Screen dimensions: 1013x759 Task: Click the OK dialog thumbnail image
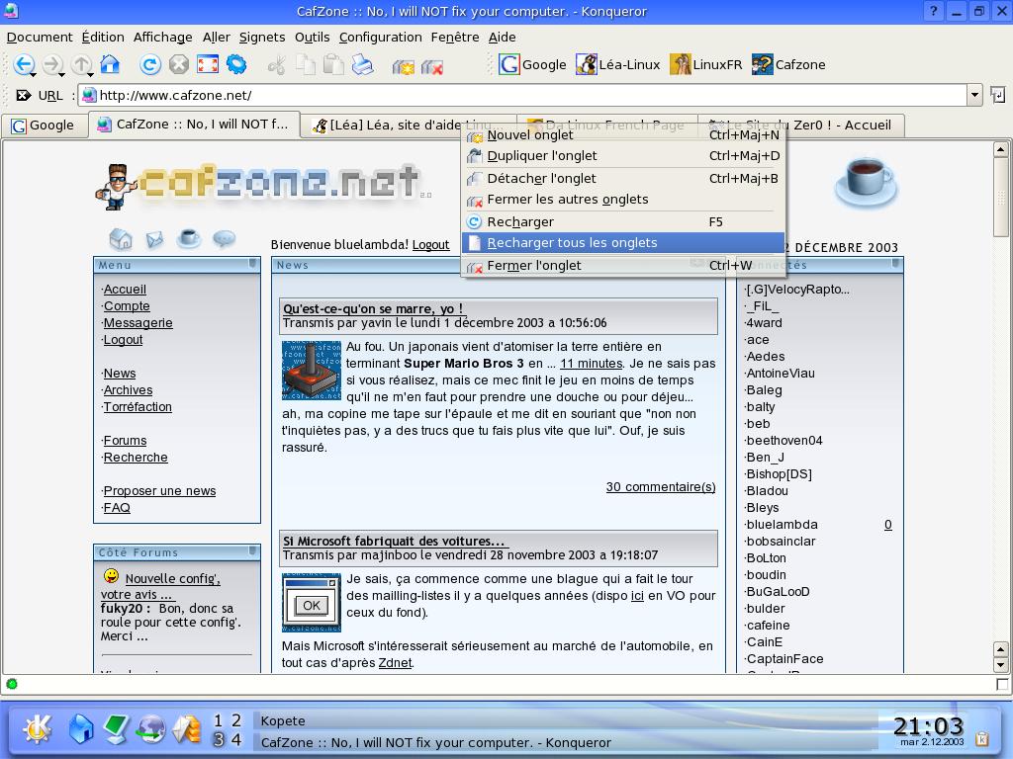pyautogui.click(x=312, y=603)
